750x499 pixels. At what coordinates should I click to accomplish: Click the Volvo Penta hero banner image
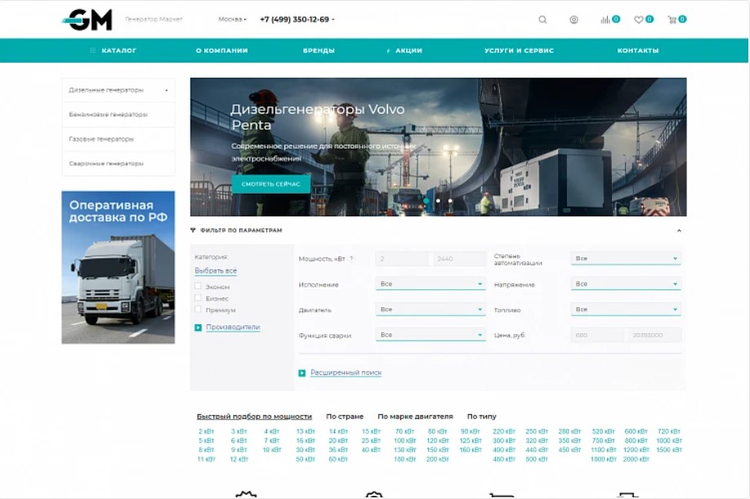click(x=438, y=147)
